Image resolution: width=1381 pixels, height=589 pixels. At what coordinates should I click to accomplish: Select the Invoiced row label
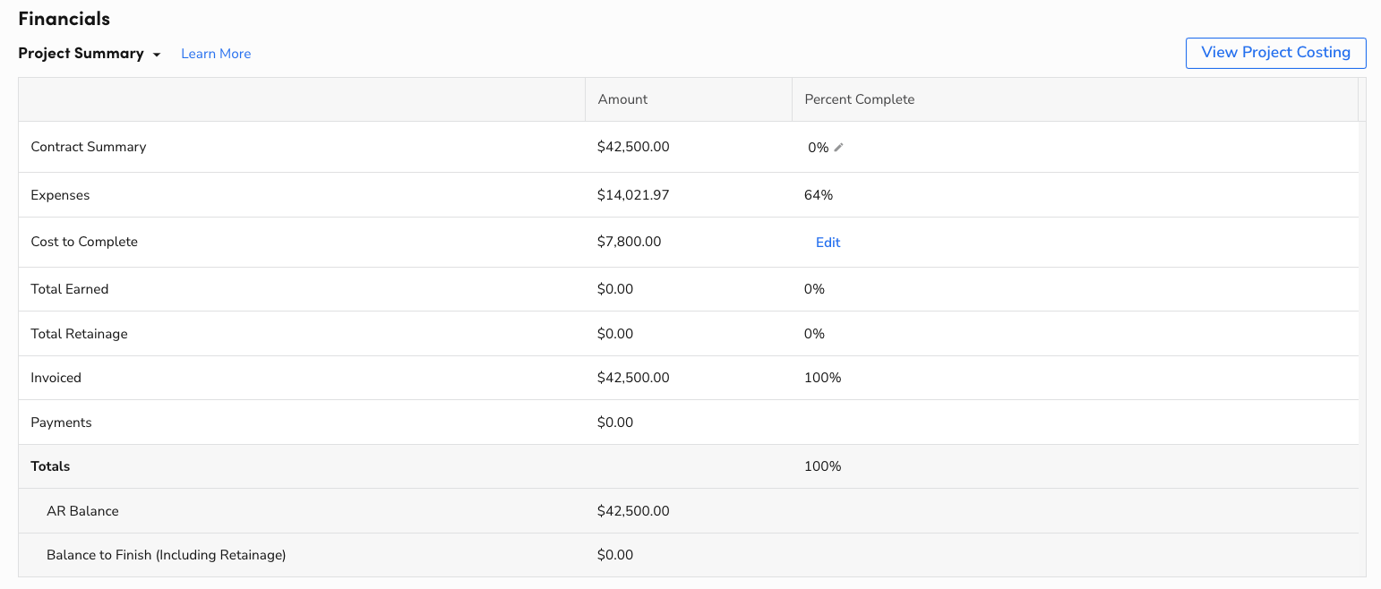pos(56,378)
